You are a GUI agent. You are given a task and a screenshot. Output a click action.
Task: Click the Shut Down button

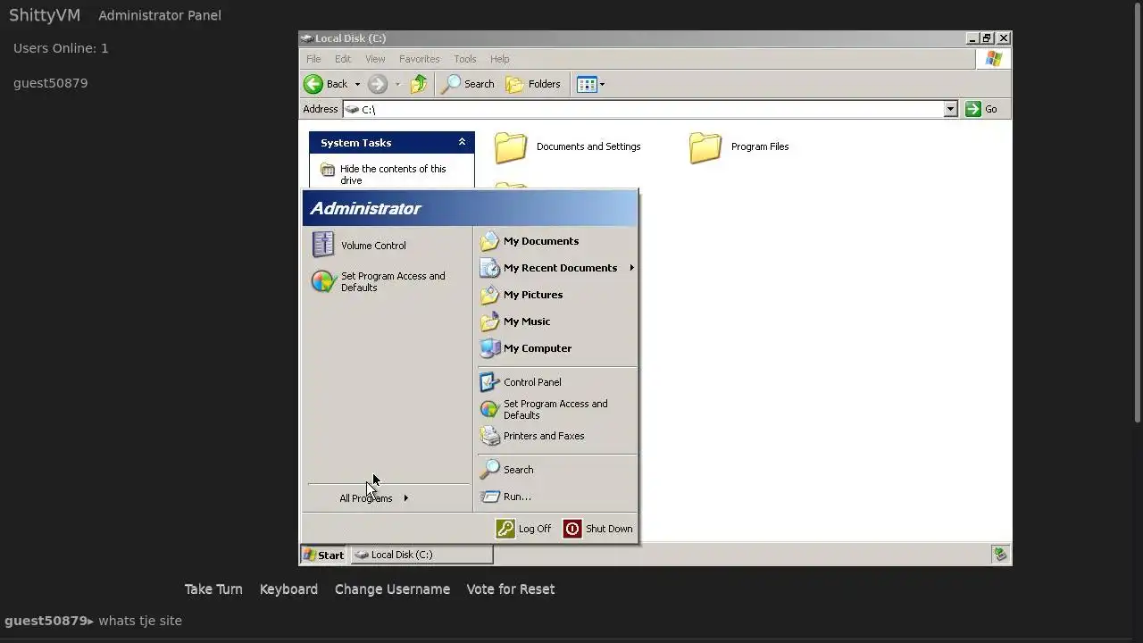pos(598,529)
